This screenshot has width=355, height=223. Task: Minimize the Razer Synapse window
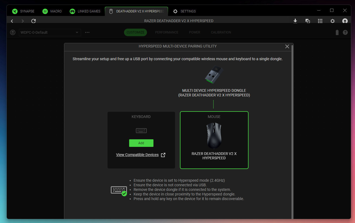tap(319, 11)
